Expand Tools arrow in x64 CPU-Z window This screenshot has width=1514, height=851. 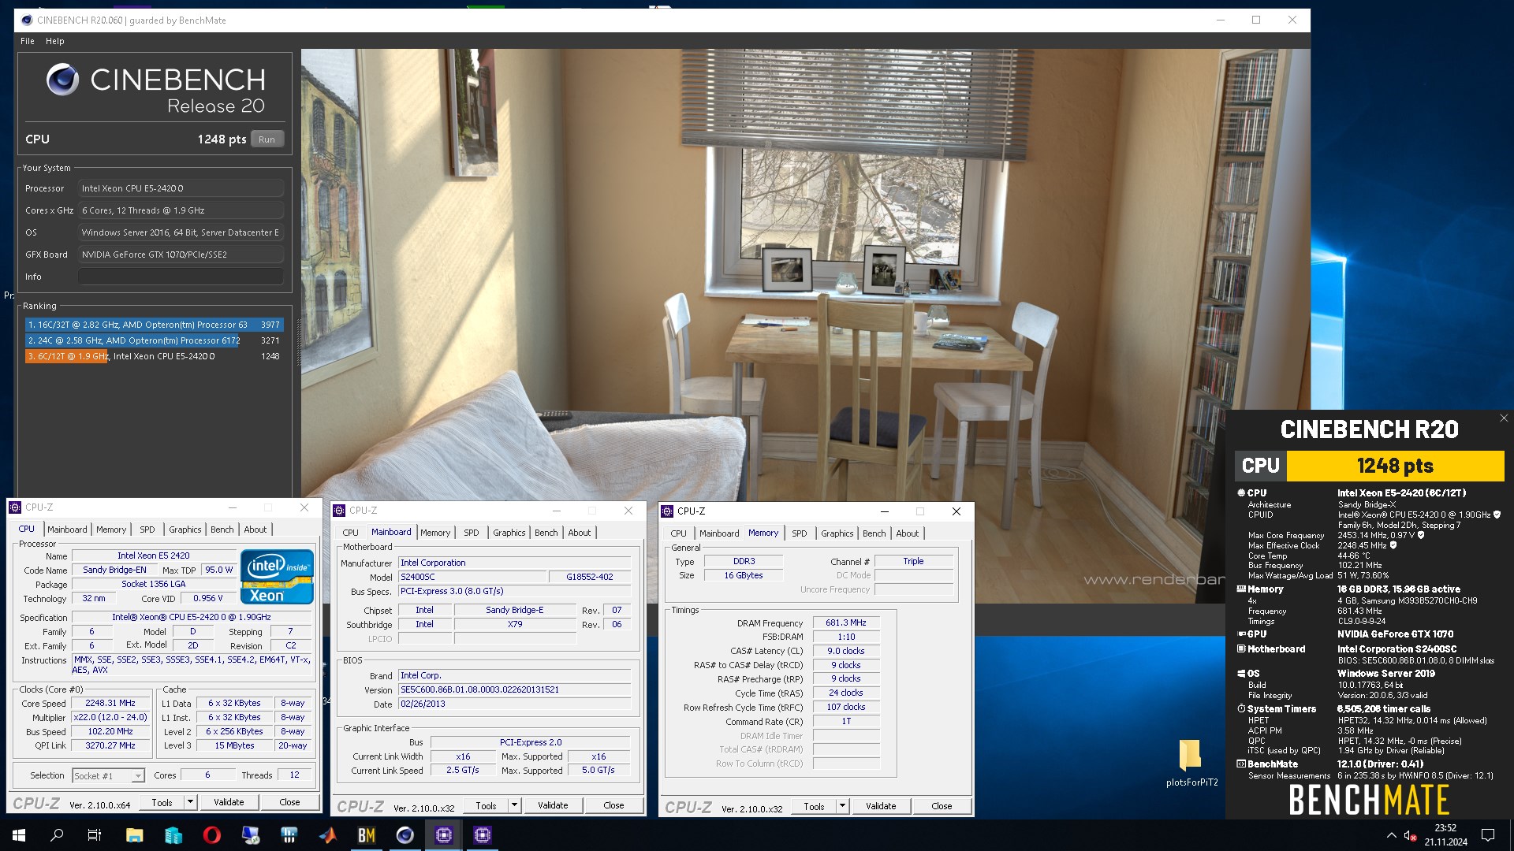coord(190,802)
